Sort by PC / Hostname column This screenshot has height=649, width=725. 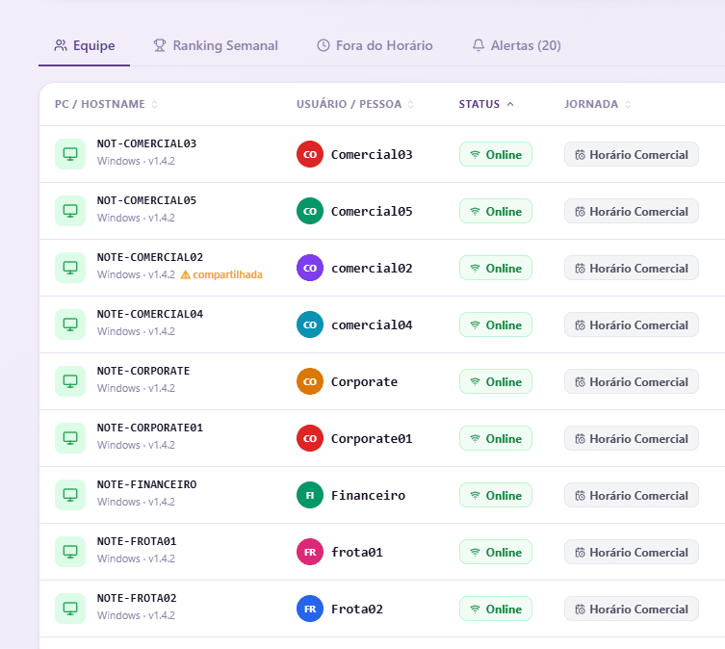106,104
